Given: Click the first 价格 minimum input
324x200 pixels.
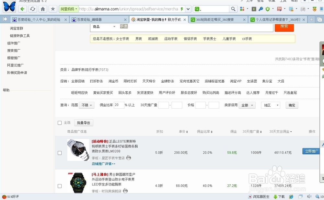Looking at the screenshot, I should tap(201, 105).
